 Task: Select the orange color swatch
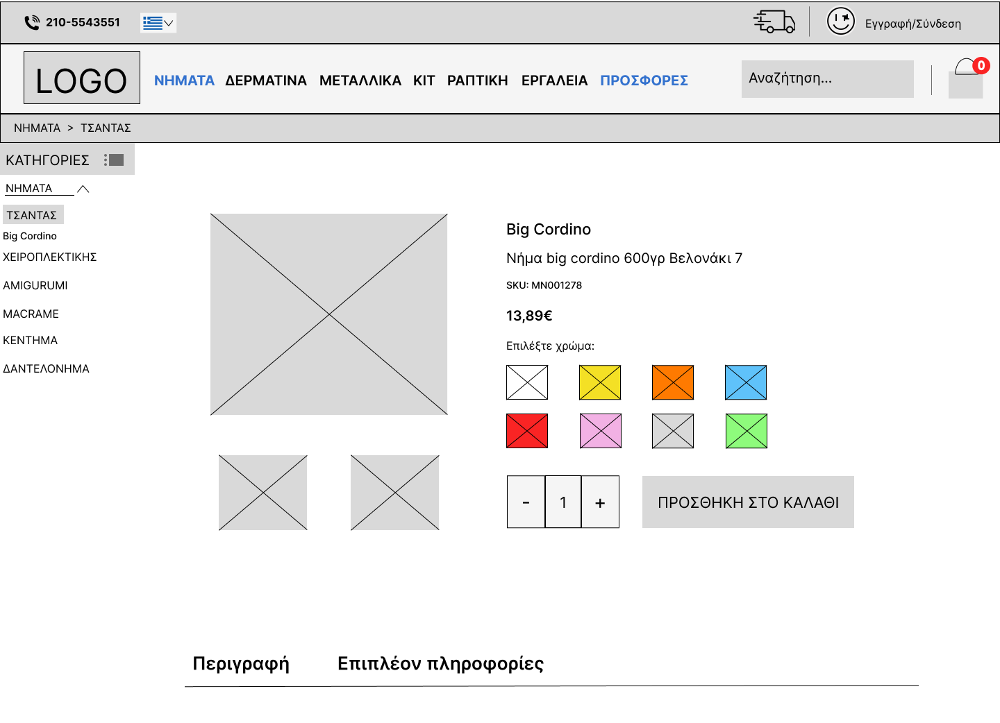pyautogui.click(x=672, y=382)
